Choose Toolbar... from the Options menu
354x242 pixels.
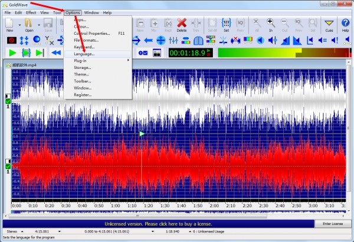pos(98,81)
